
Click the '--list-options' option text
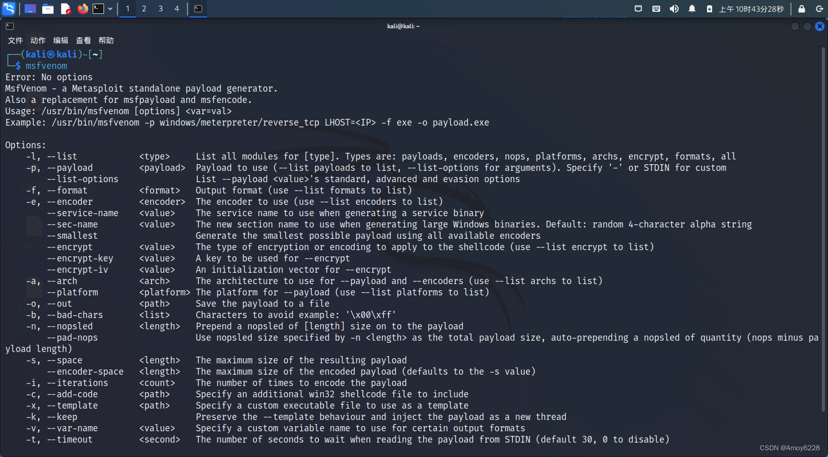pyautogui.click(x=82, y=179)
